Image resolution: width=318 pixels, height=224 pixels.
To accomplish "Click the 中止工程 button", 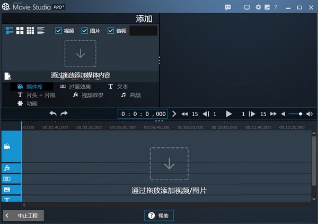I will point(23,216).
